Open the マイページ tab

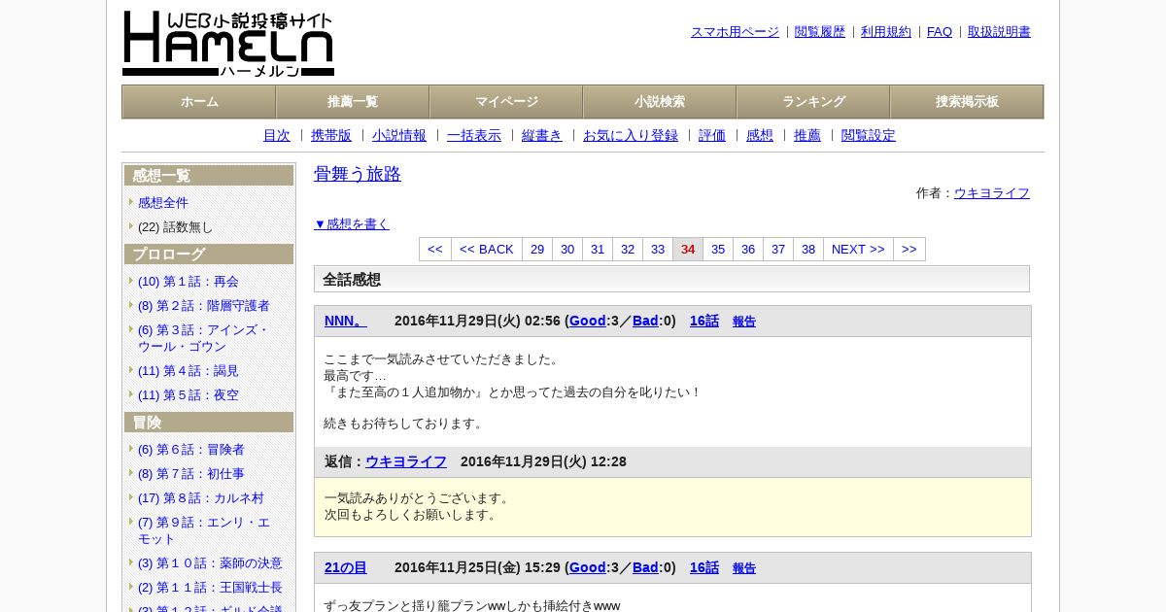[x=506, y=101]
